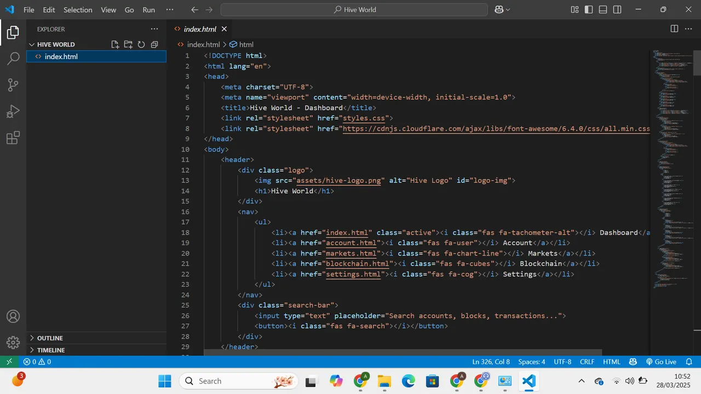Open the Accounts menu icon

click(13, 316)
